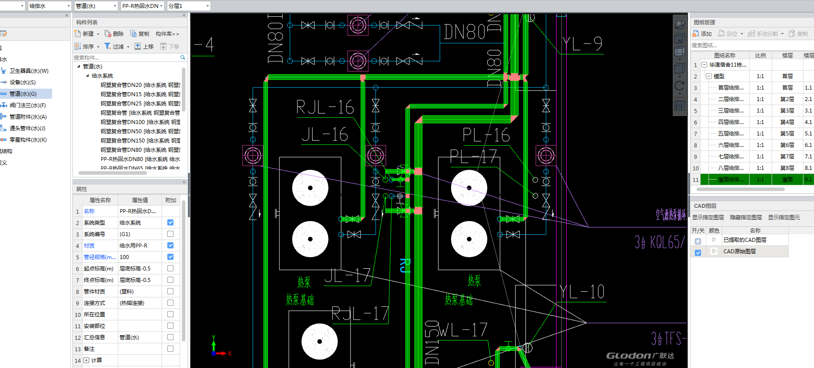Select PP-R热回水DN80 in component list
The width and height of the screenshot is (814, 368).
coord(140,159)
